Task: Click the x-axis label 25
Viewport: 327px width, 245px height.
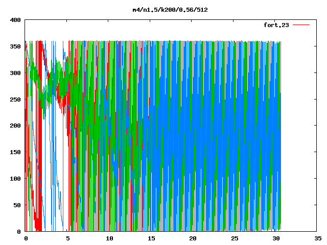Action: tap(235, 238)
